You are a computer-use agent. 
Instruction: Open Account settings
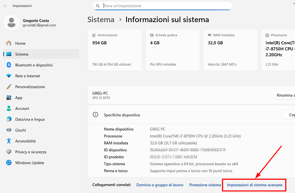pyautogui.click(x=41, y=108)
